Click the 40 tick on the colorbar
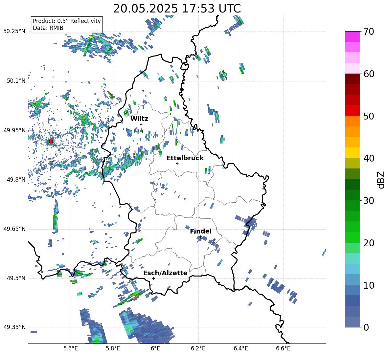Viewport: 389px width, 355px height. point(368,158)
